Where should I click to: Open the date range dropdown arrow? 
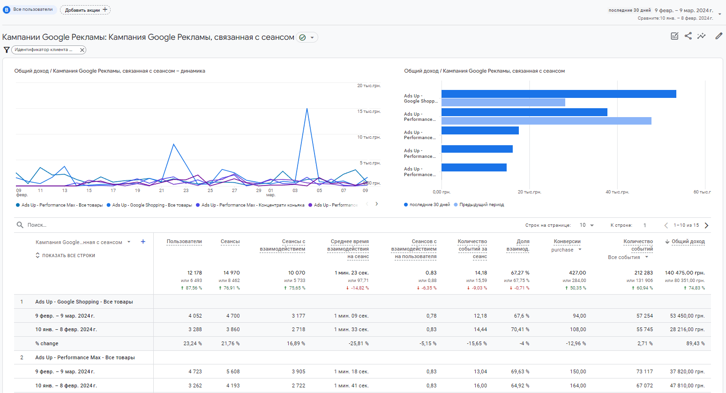click(719, 14)
